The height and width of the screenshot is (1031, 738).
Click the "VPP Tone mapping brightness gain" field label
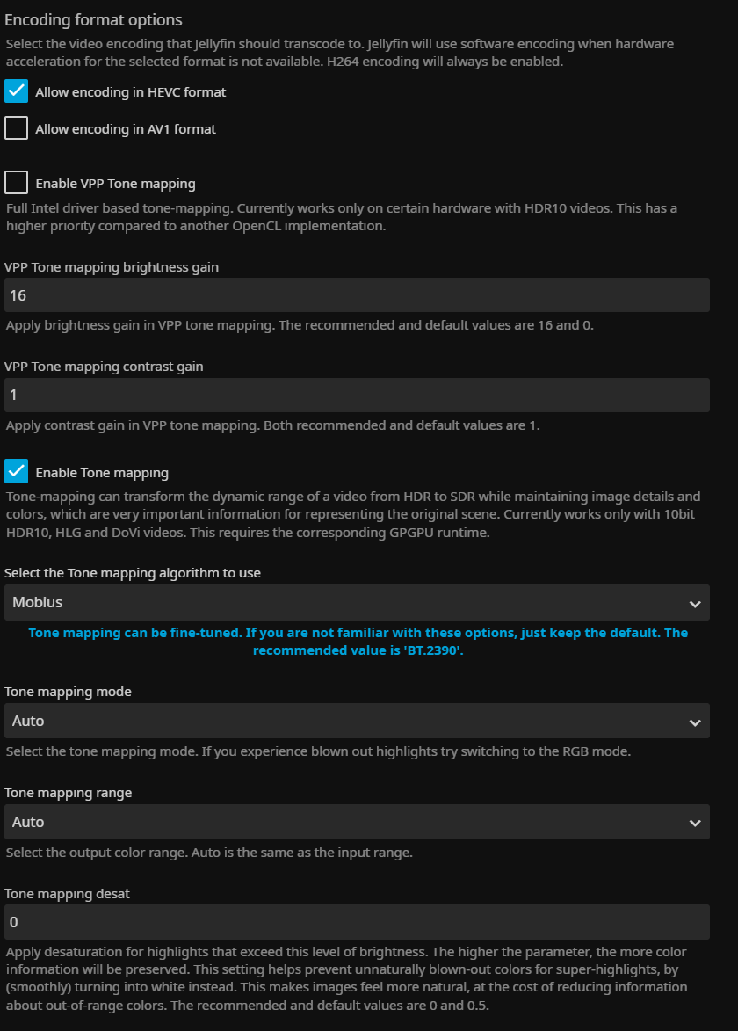pyautogui.click(x=112, y=266)
